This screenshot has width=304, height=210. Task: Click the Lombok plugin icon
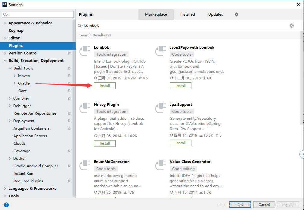[x=85, y=51]
